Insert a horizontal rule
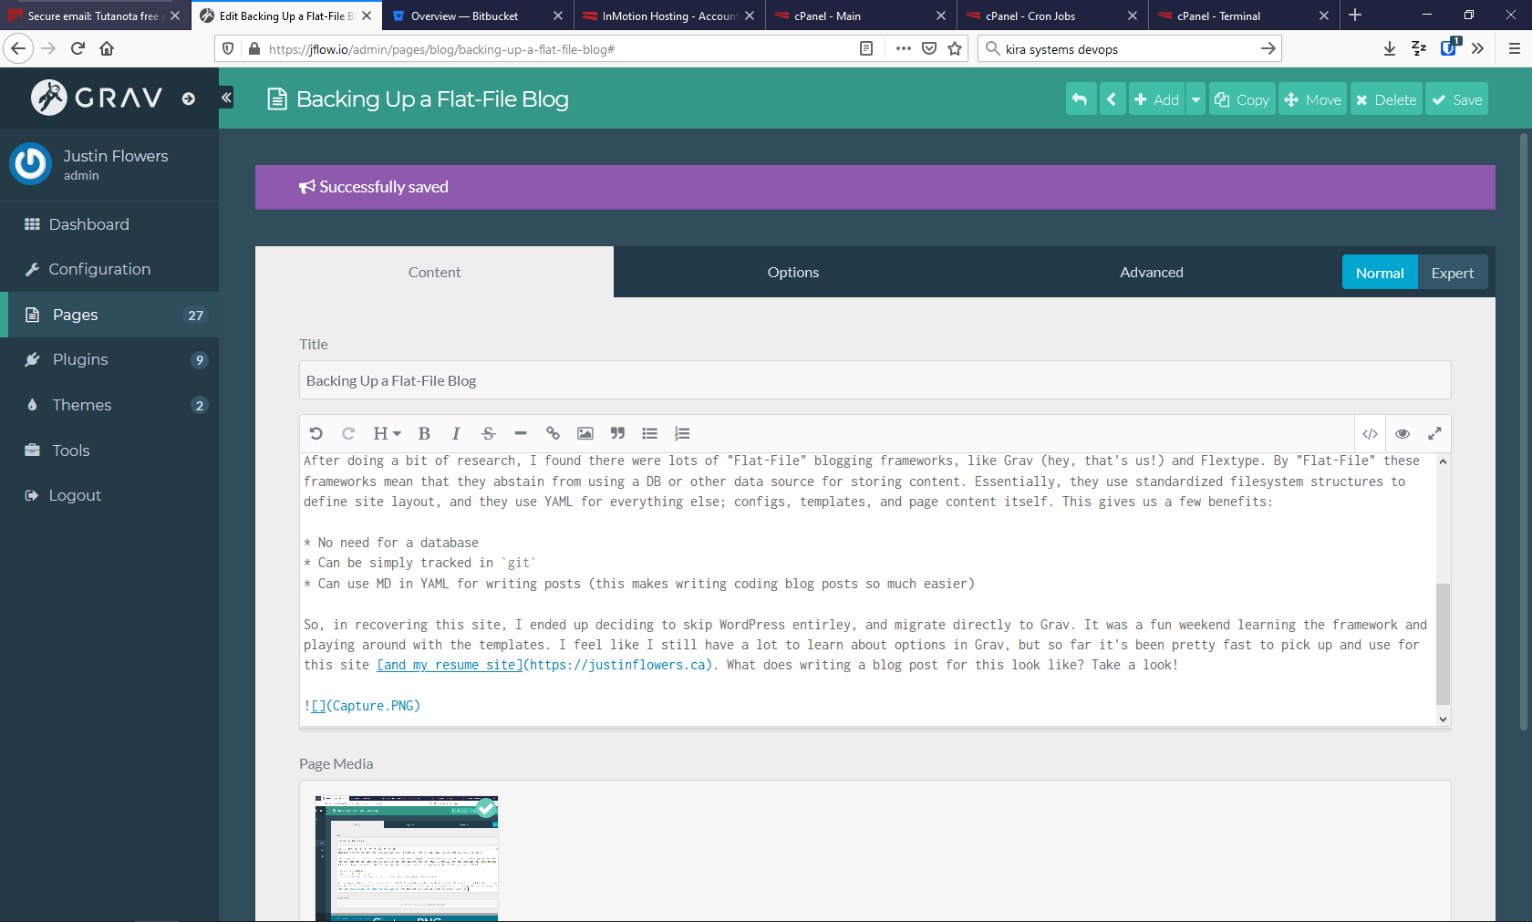 pyautogui.click(x=521, y=433)
